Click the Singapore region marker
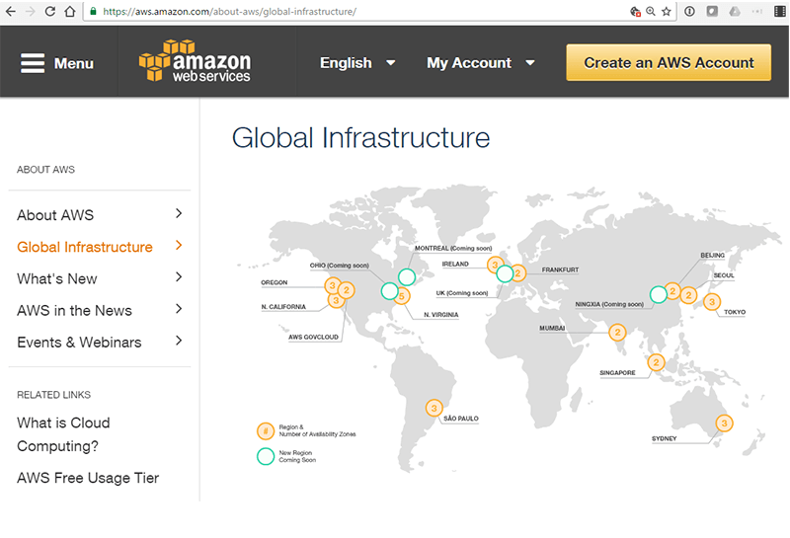This screenshot has width=790, height=538. (x=656, y=362)
